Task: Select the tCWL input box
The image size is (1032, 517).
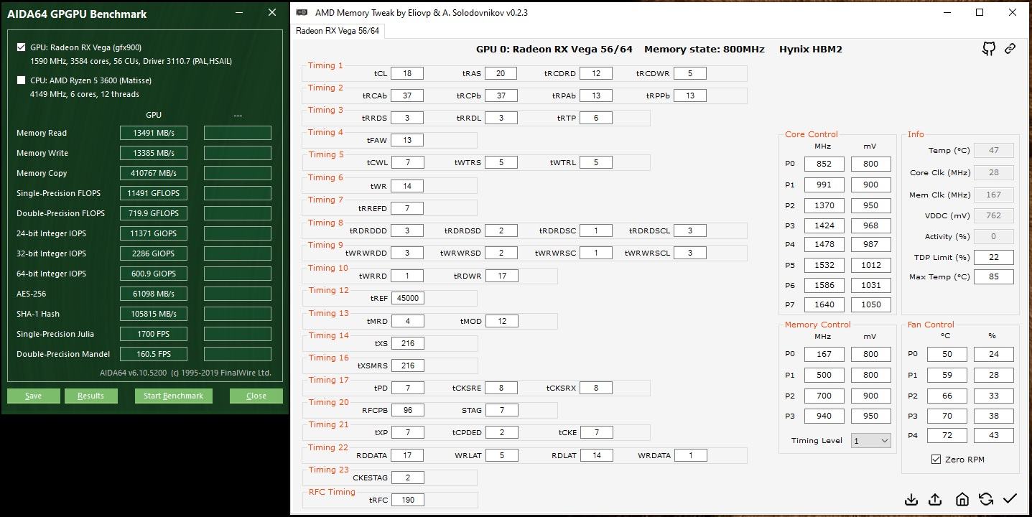Action: pyautogui.click(x=407, y=162)
